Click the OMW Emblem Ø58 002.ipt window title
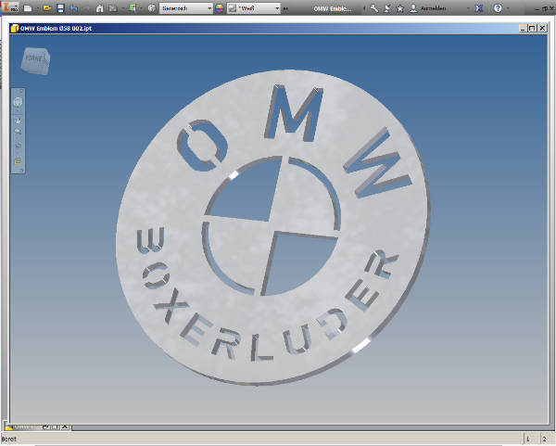Screen dimensions: 556x446 coord(56,29)
